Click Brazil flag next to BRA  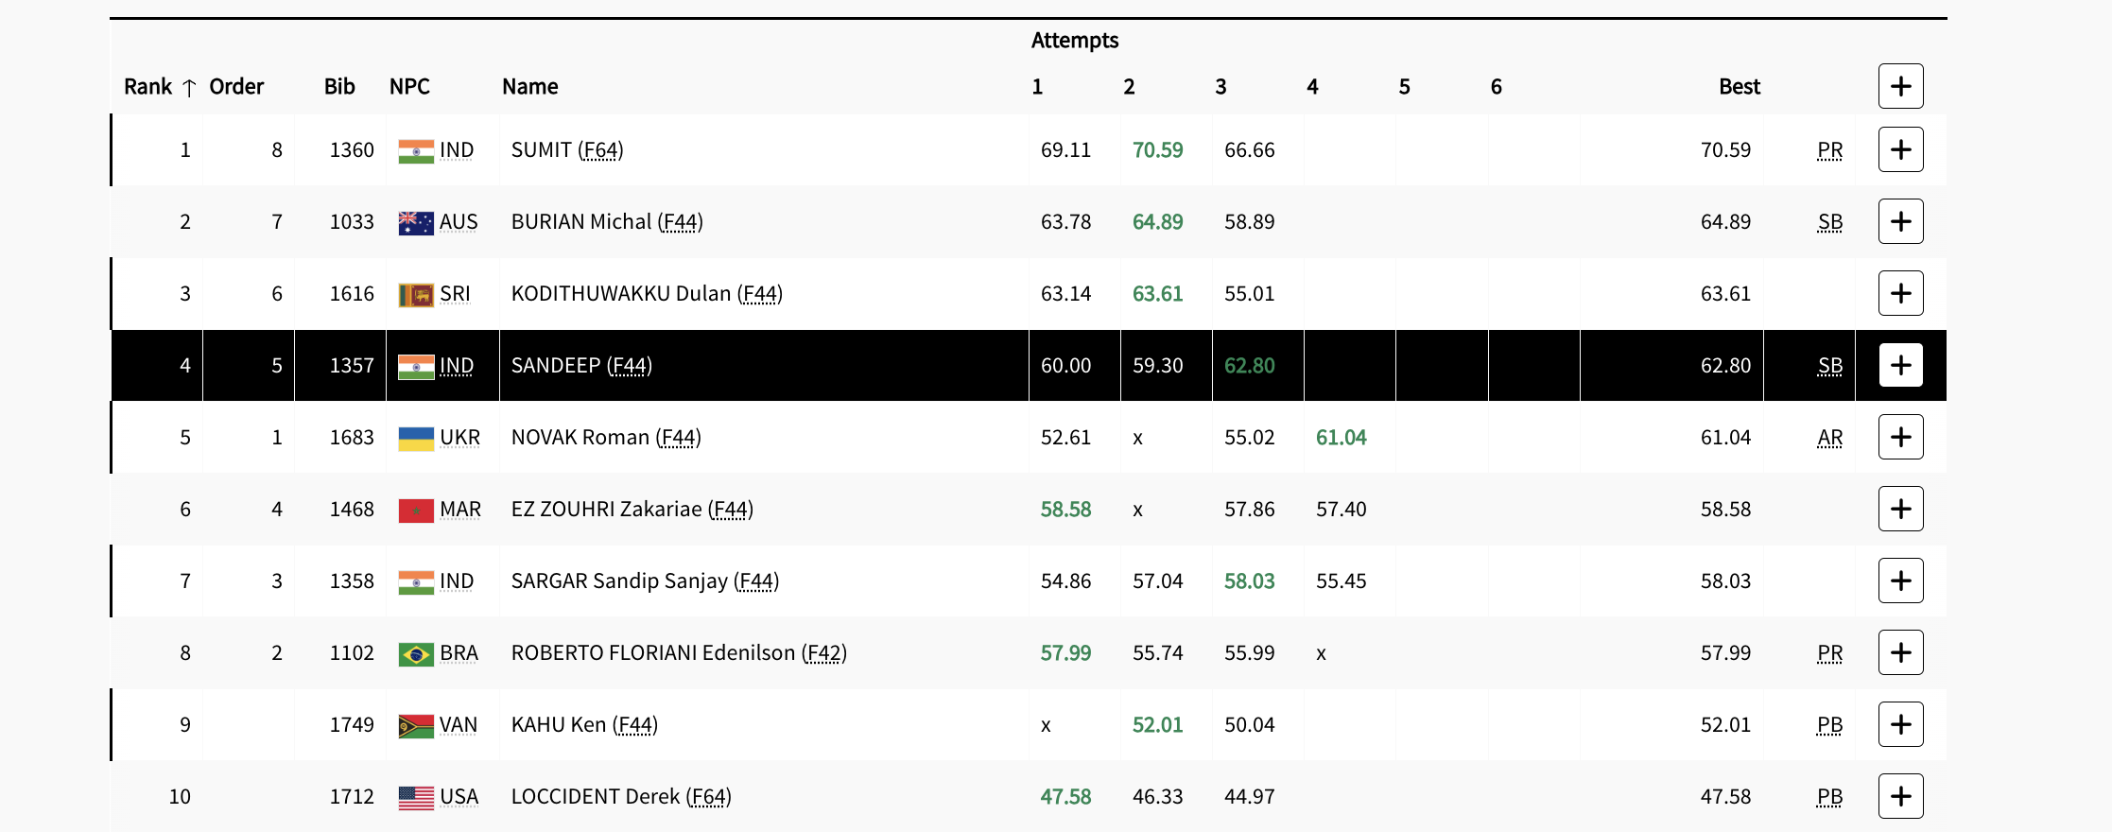click(416, 654)
